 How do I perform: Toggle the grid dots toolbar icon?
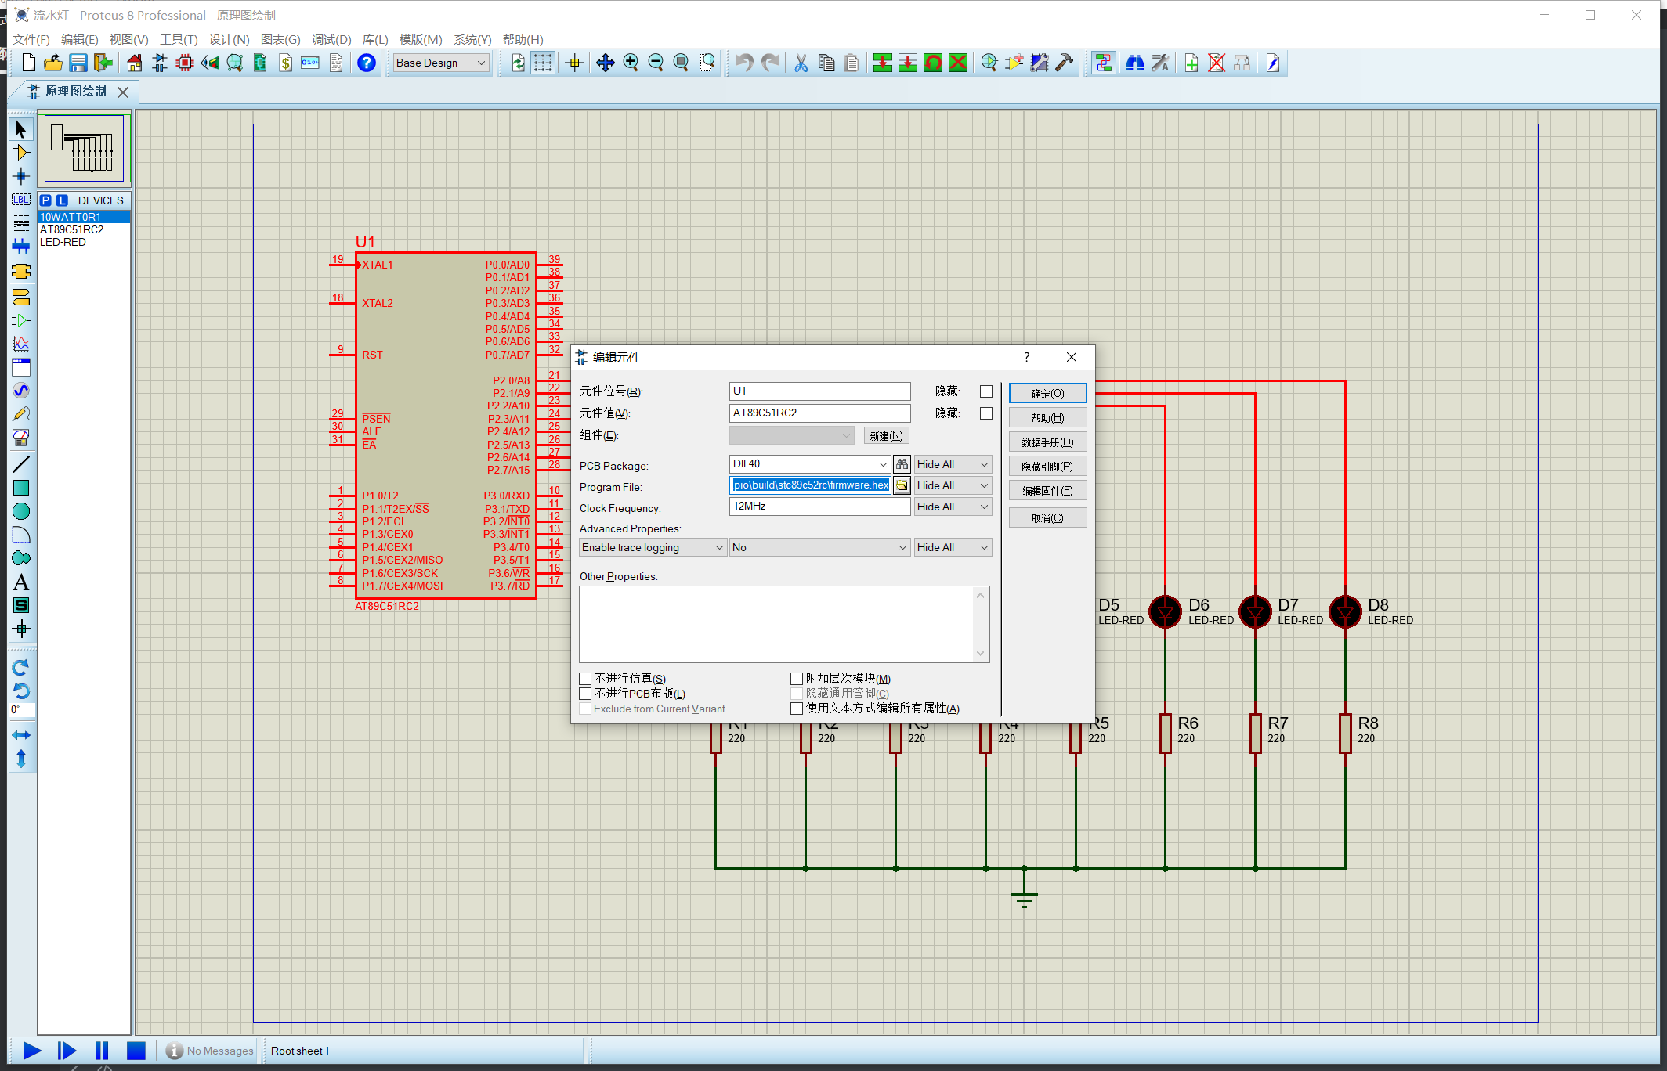point(543,63)
